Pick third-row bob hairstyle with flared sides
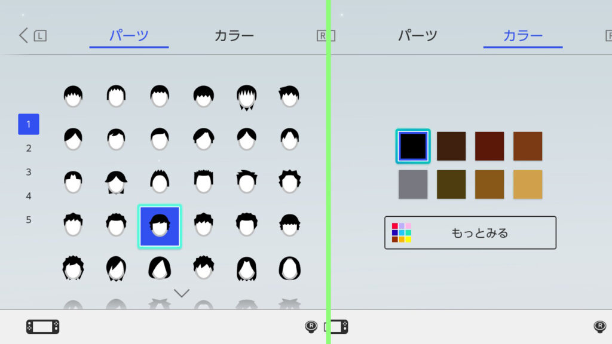Image resolution: width=612 pixels, height=344 pixels. tap(116, 182)
